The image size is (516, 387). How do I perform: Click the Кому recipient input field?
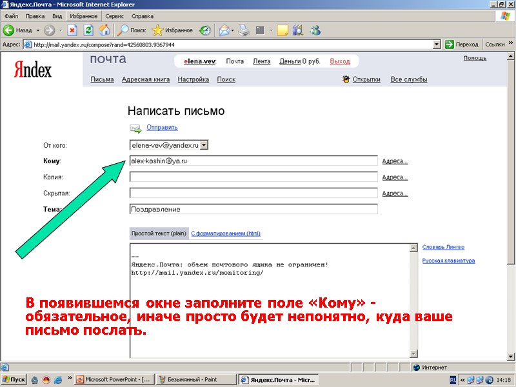coord(253,161)
